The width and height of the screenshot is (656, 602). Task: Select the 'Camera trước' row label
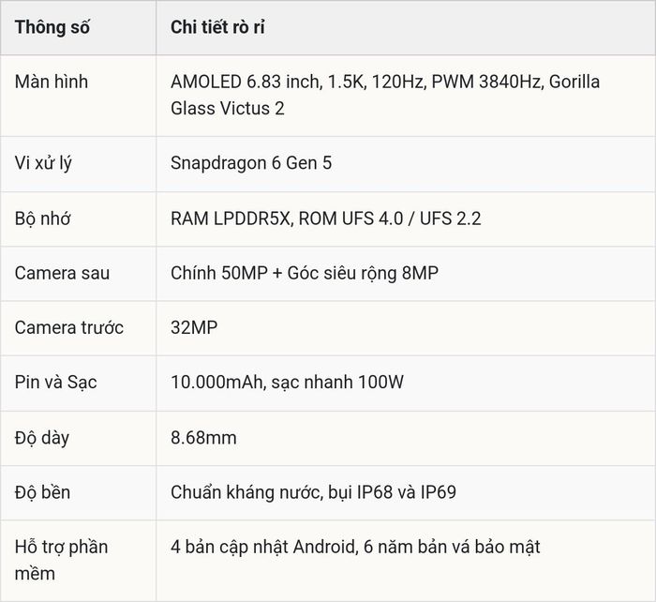pyautogui.click(x=69, y=327)
